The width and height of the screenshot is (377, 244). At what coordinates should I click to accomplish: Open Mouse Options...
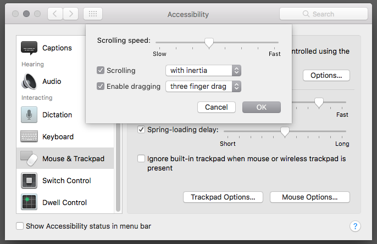(x=310, y=197)
